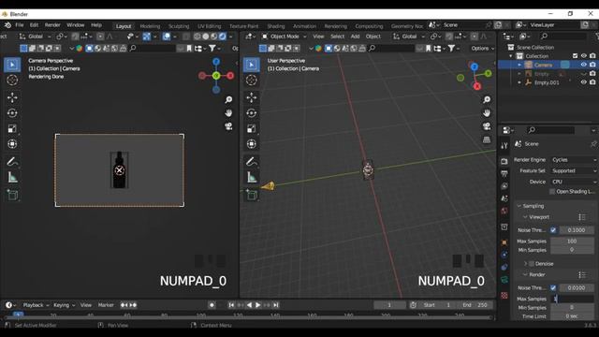599x337 pixels.
Task: Activate Rotate tool in User Perspective viewport
Action: (252, 113)
